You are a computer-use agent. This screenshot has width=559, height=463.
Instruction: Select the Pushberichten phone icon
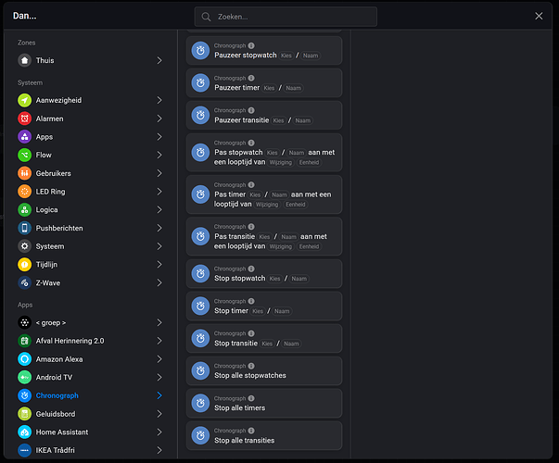click(25, 228)
